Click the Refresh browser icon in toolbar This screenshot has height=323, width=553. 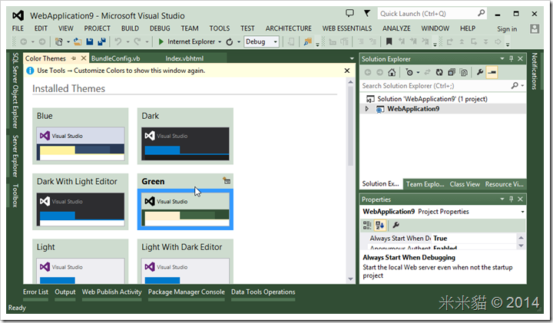[x=229, y=42]
